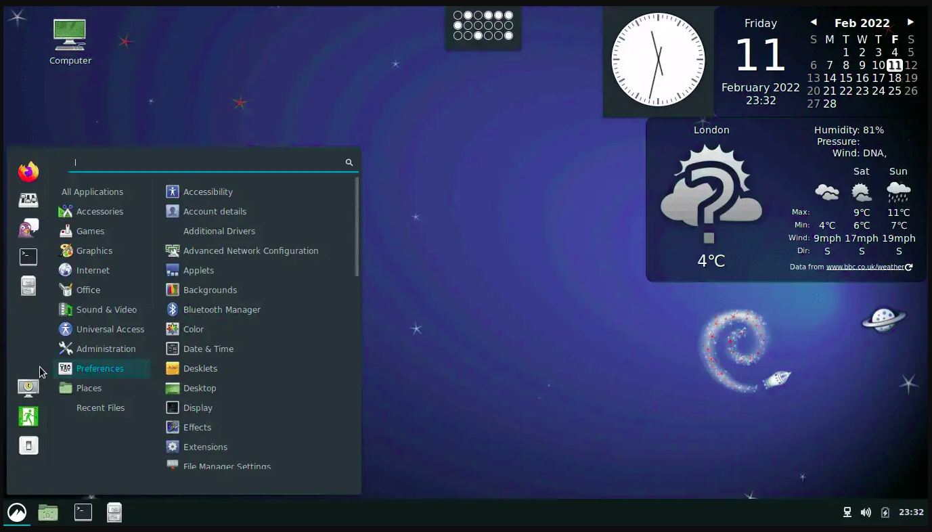Click the green logout icon
The width and height of the screenshot is (932, 532).
pos(28,416)
